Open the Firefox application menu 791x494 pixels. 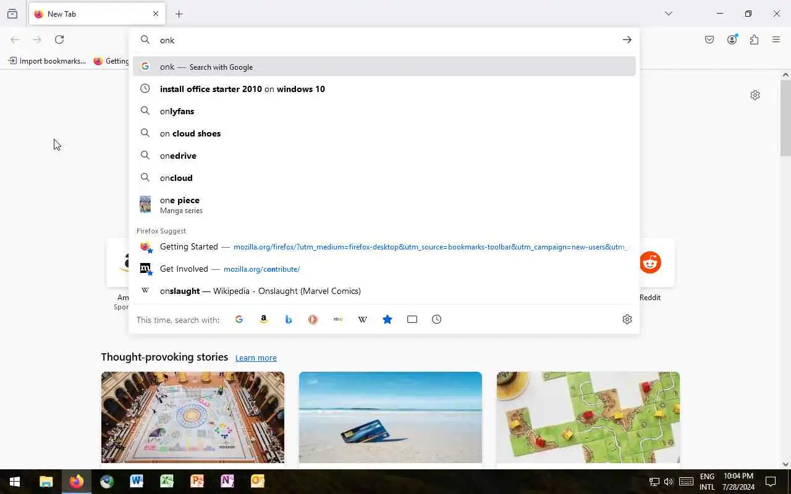coord(776,40)
